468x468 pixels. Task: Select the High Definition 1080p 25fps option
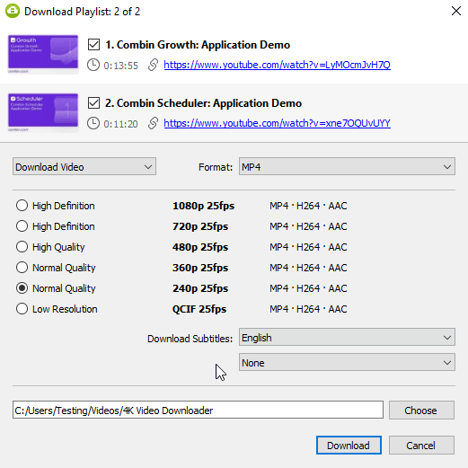coord(22,206)
